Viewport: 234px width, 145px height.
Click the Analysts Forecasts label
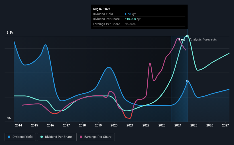point(203,39)
